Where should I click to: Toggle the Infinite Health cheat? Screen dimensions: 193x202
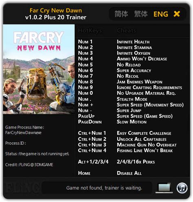click(133, 42)
